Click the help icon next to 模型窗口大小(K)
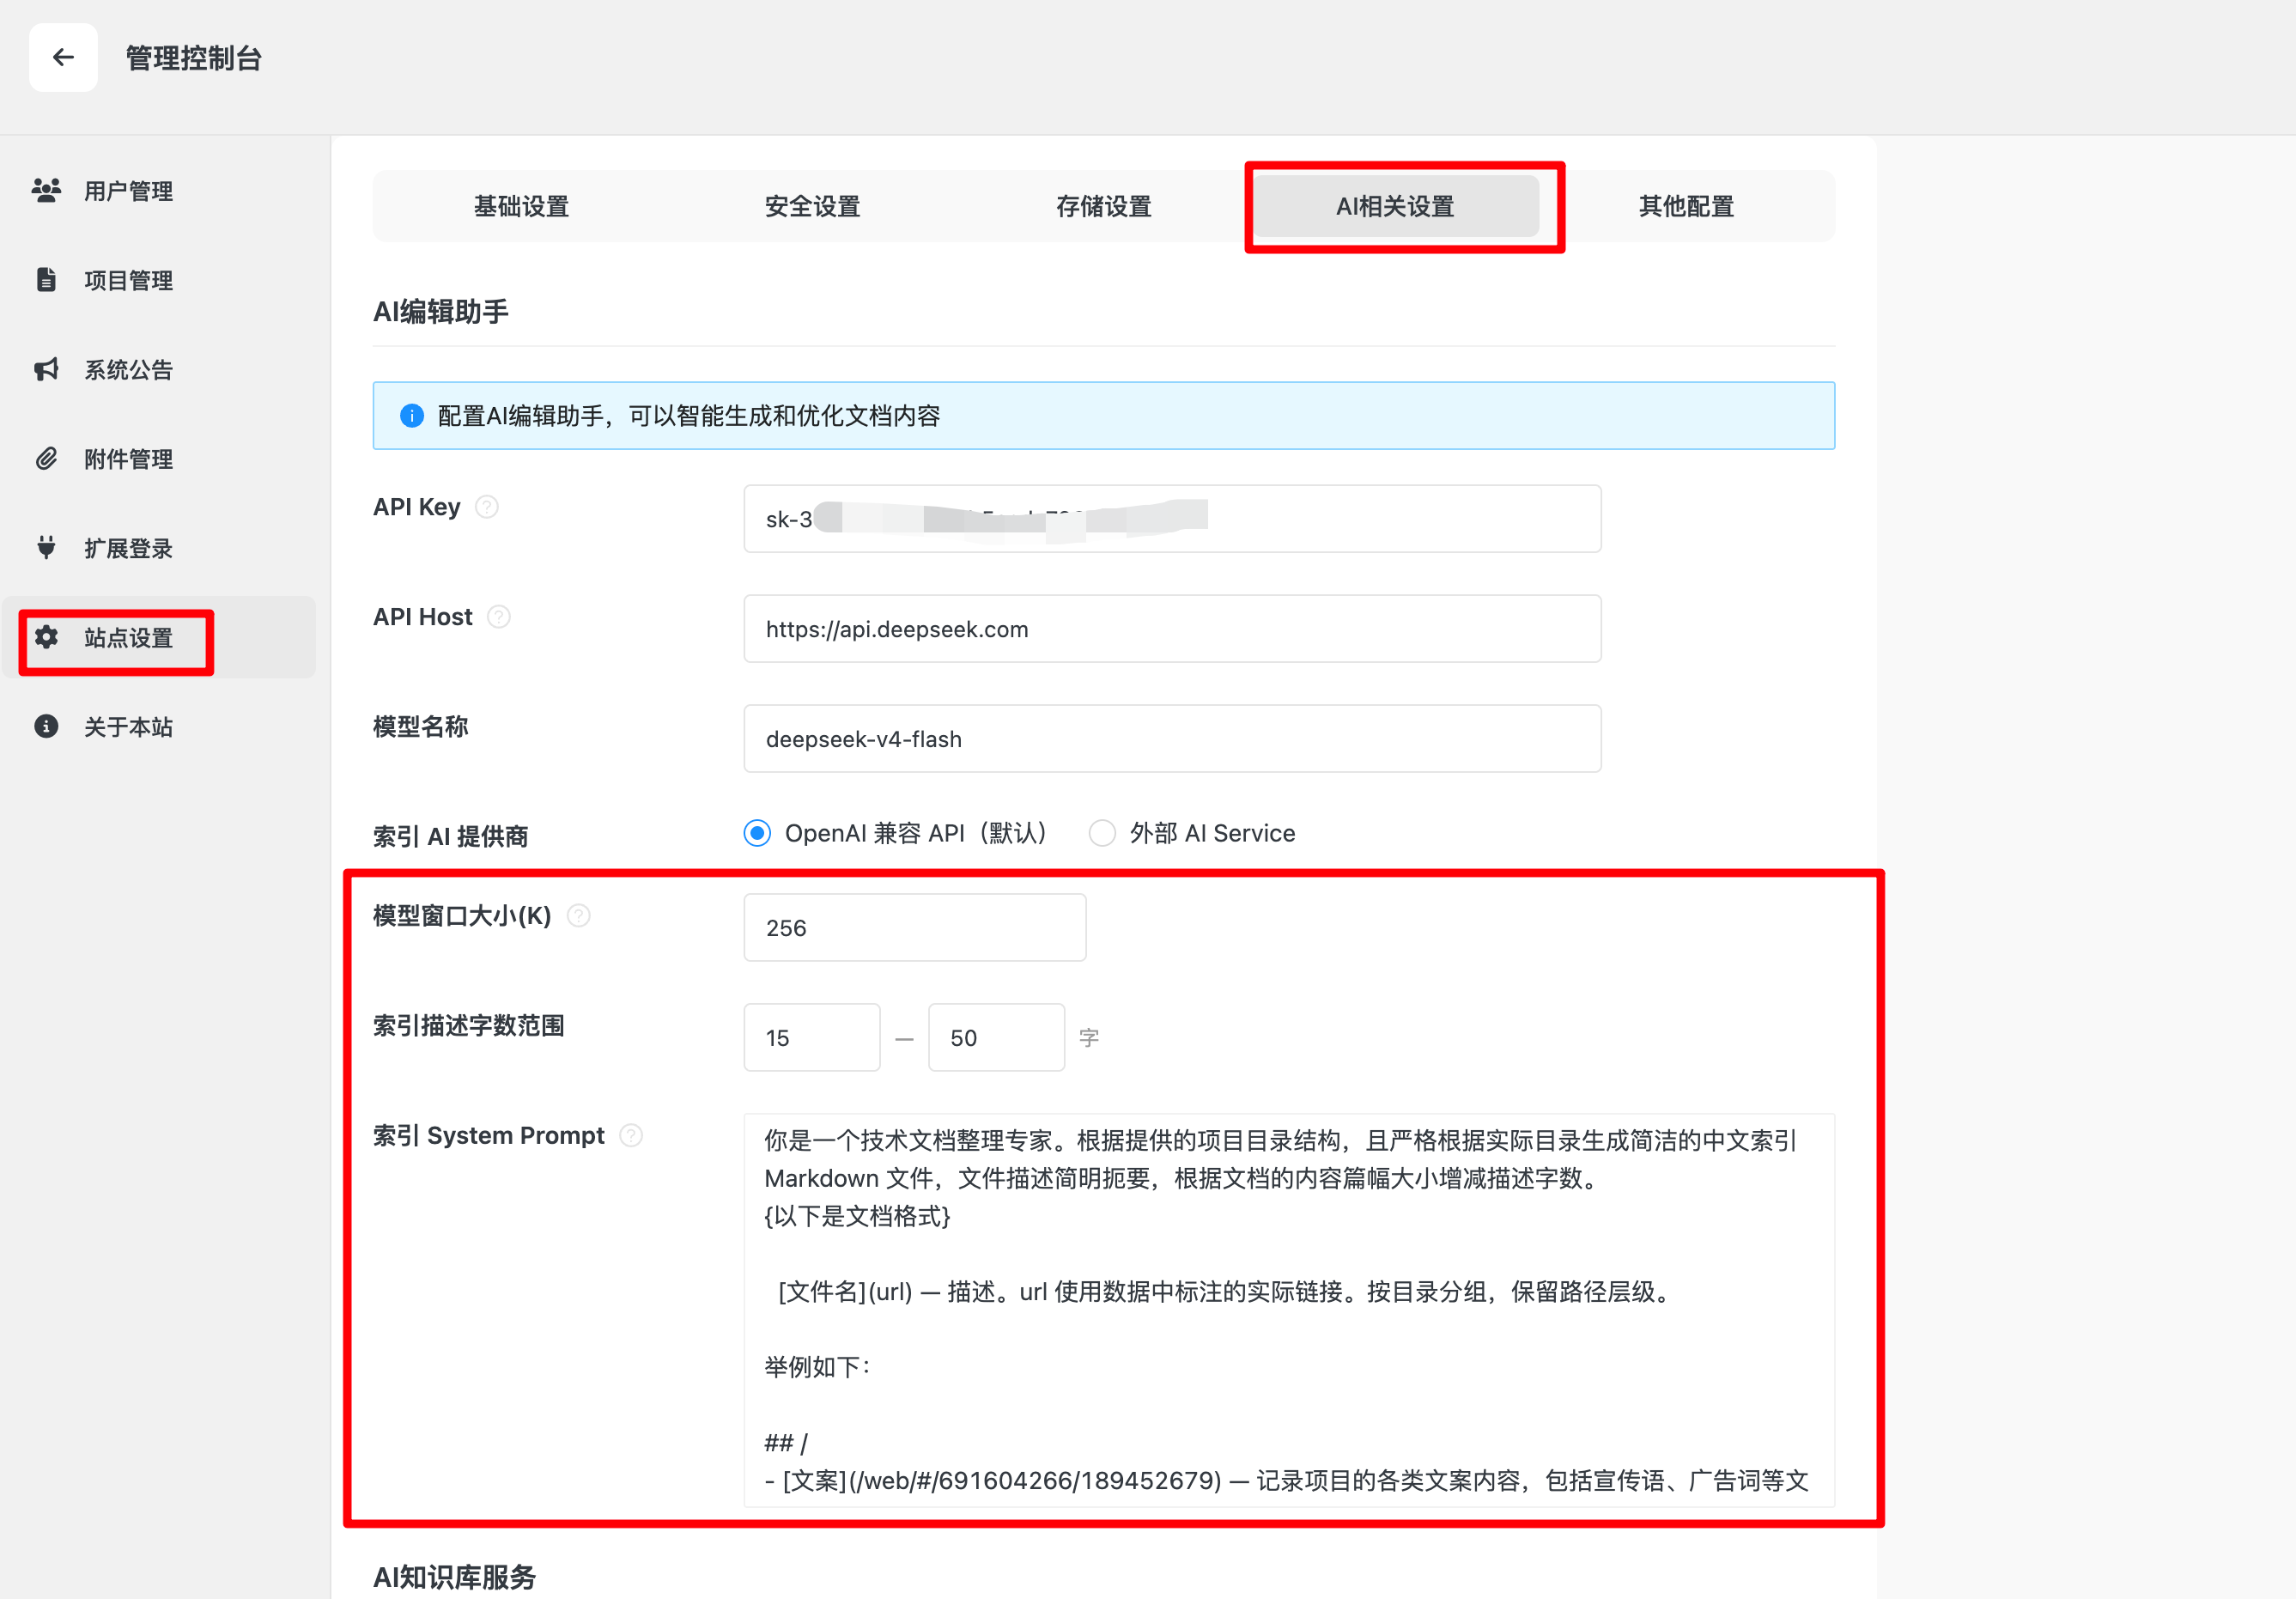 [579, 916]
